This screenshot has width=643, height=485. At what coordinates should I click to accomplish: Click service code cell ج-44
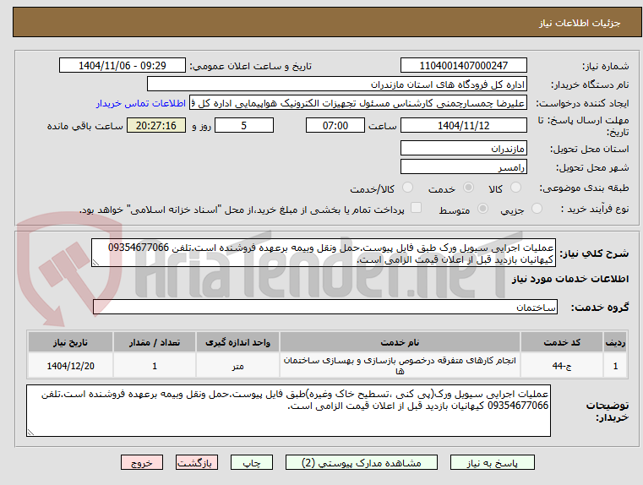[x=562, y=366]
